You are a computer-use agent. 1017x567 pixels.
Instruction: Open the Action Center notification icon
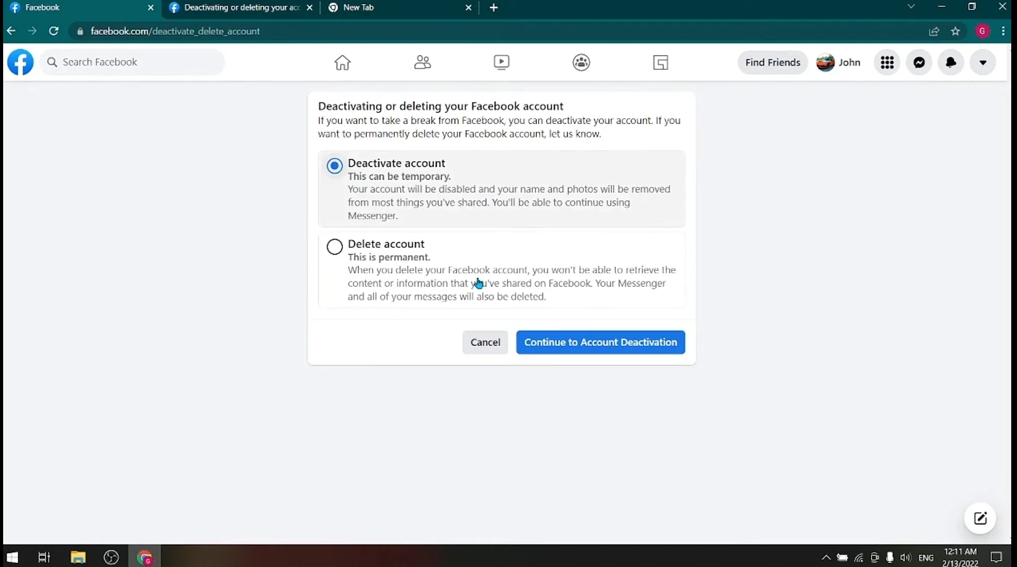(996, 558)
